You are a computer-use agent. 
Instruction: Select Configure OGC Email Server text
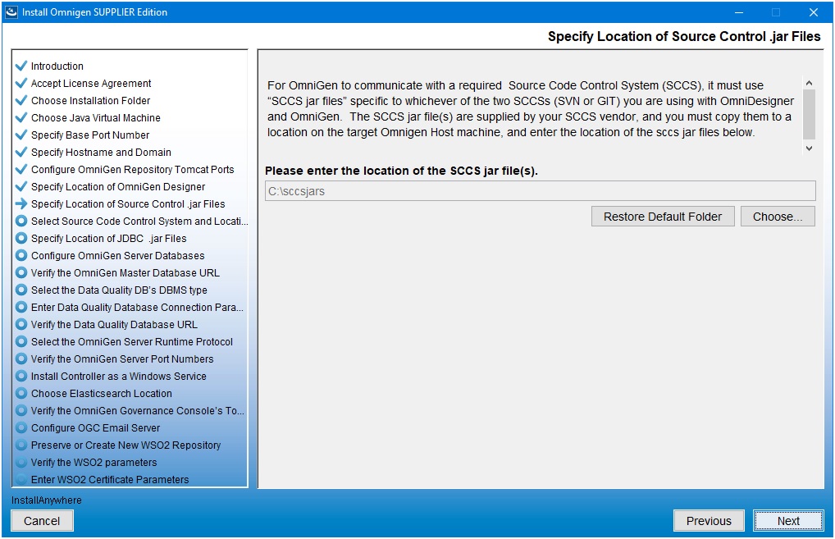point(95,427)
